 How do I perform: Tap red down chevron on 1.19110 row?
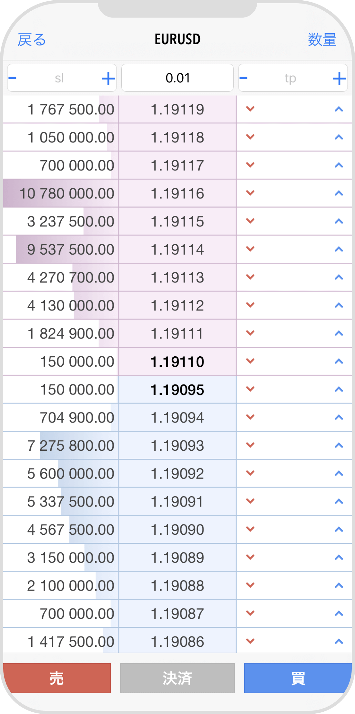pos(250,361)
